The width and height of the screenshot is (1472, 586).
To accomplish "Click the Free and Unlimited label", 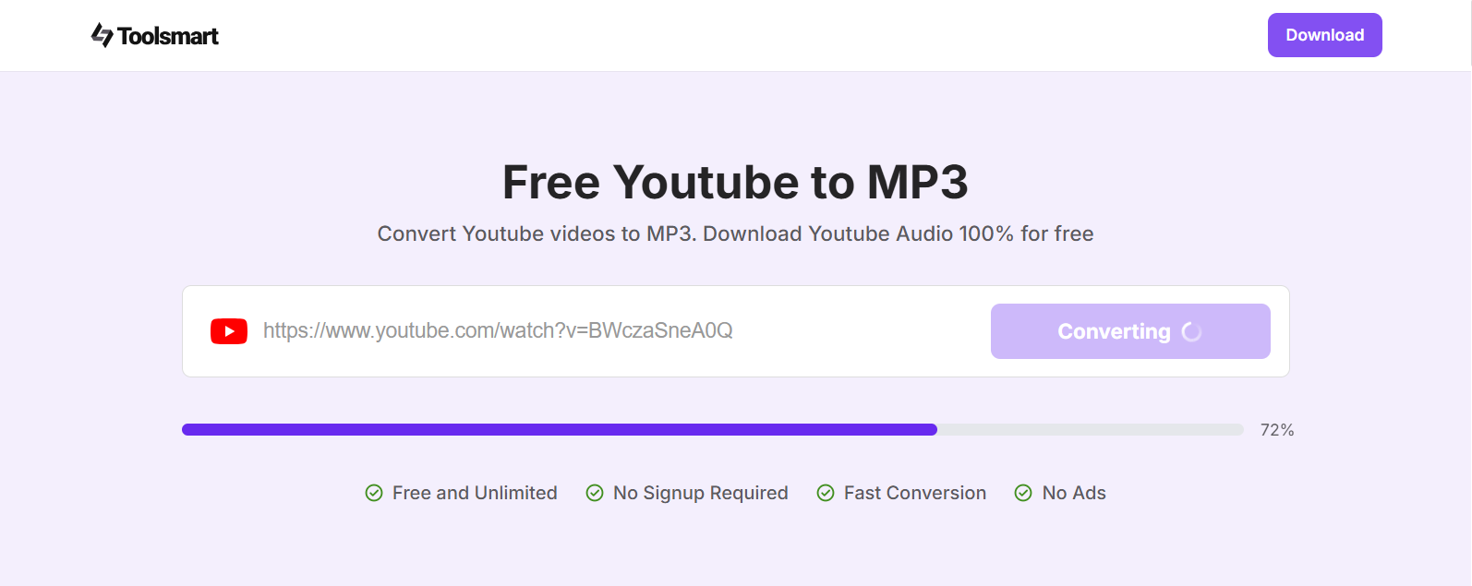I will tap(475, 493).
